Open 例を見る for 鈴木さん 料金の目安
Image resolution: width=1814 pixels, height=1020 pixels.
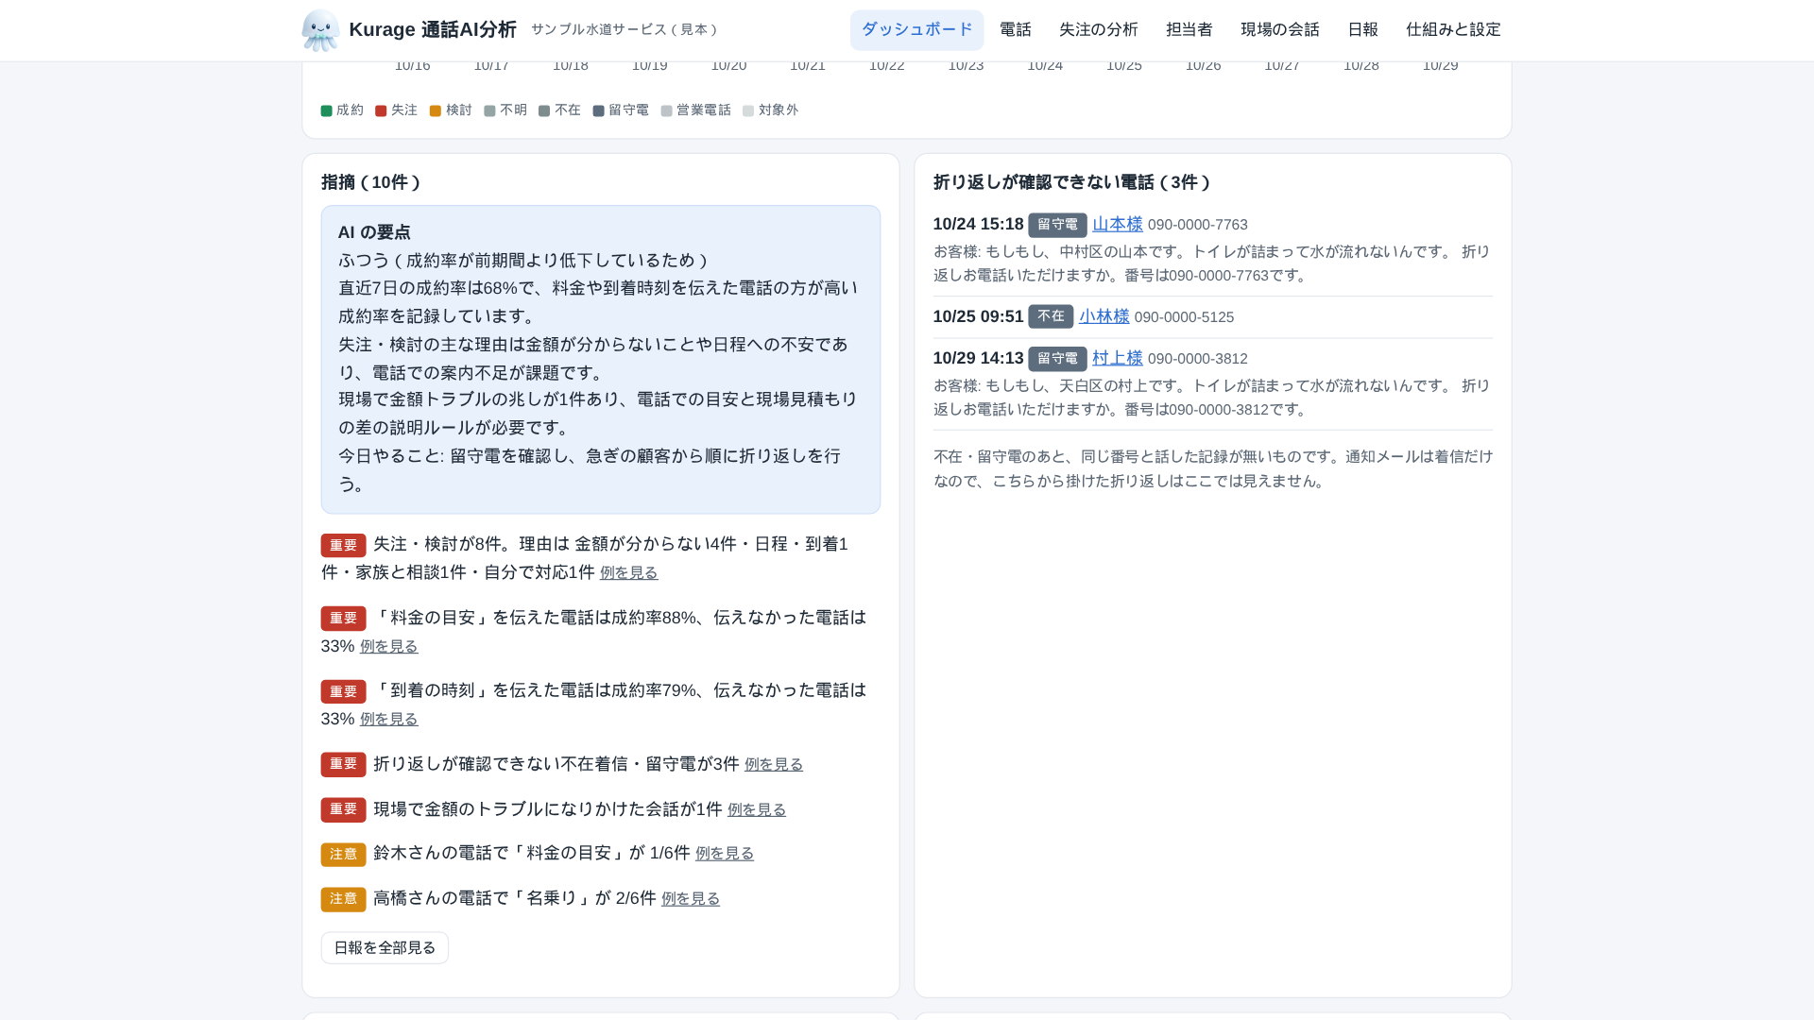725,854
